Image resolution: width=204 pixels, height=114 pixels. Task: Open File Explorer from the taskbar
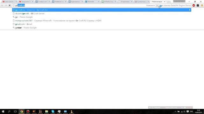pos(47,111)
